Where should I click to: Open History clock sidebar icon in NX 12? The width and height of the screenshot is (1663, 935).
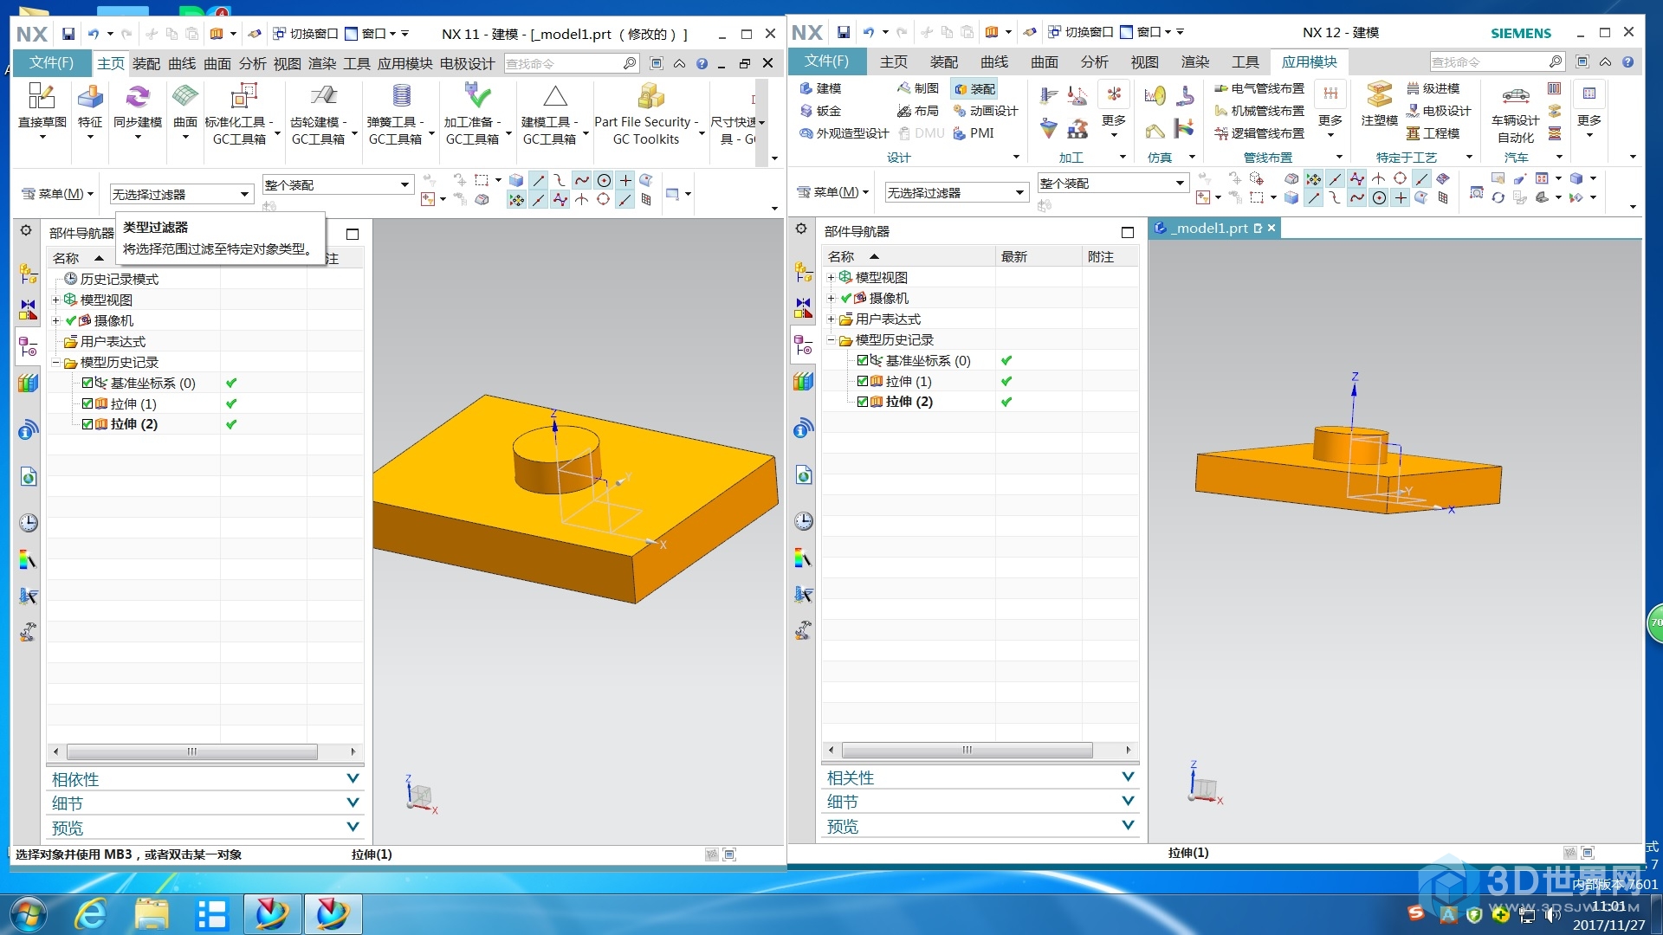pos(804,520)
